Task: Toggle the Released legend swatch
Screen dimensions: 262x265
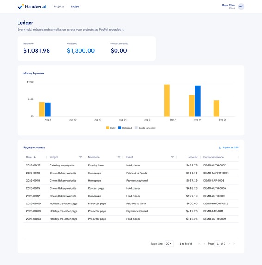Action: pyautogui.click(x=120, y=128)
